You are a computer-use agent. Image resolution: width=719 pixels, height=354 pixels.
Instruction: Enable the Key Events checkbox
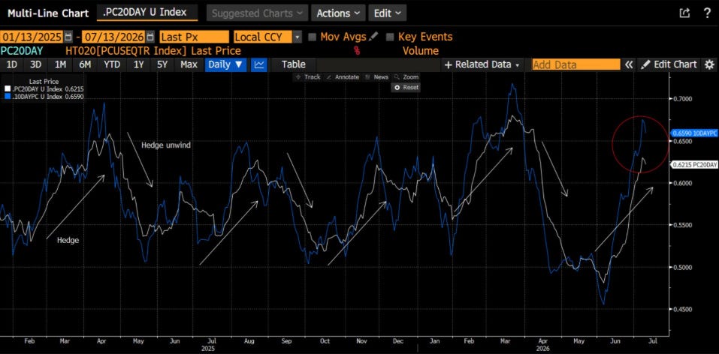[x=390, y=37]
